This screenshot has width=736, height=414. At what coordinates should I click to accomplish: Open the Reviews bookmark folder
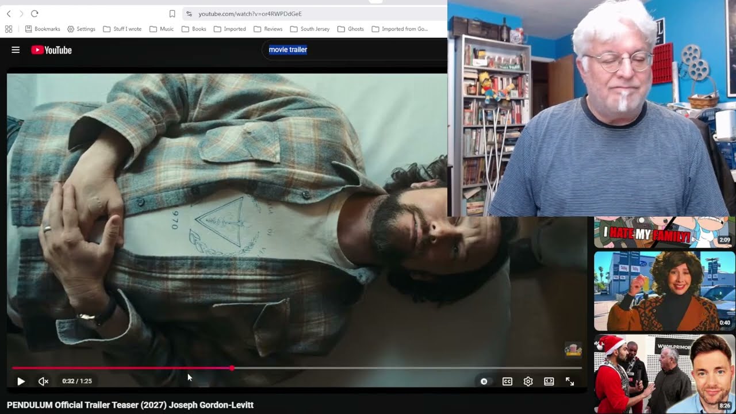pos(268,29)
